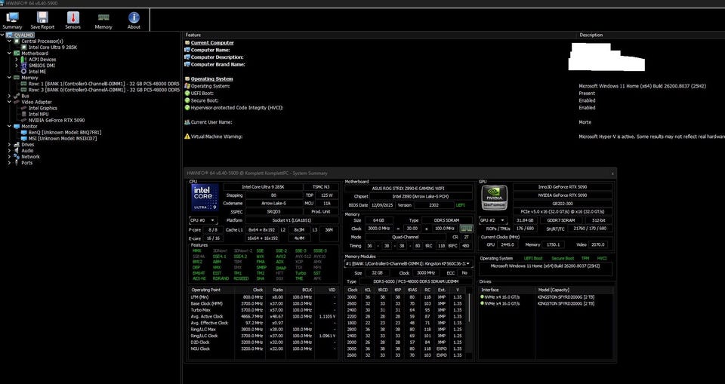This screenshot has height=384, width=725.
Task: Click the Video Adapter category icon
Action: point(17,102)
